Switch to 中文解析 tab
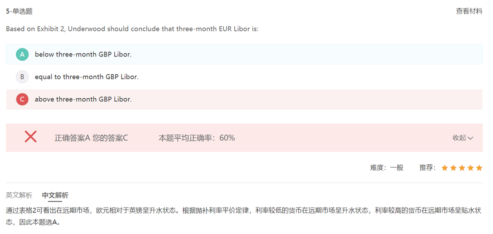 tap(55, 195)
